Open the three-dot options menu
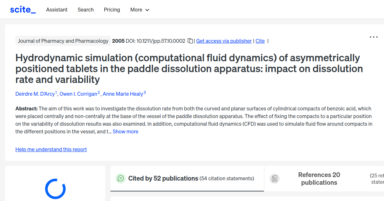 [373, 37]
